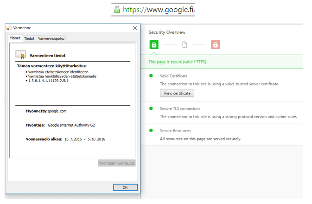
Task: Click the green dot beside Secure TLS connection
Action: pyautogui.click(x=151, y=108)
